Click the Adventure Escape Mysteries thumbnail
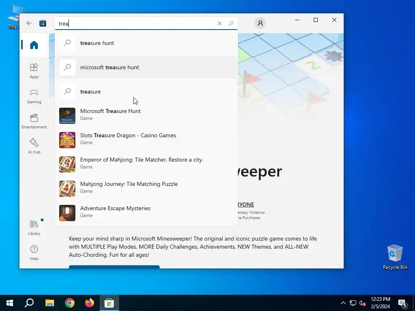 pyautogui.click(x=67, y=213)
